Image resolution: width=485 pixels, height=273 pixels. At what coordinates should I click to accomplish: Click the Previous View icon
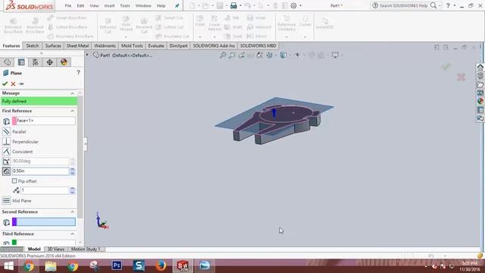coord(241,55)
